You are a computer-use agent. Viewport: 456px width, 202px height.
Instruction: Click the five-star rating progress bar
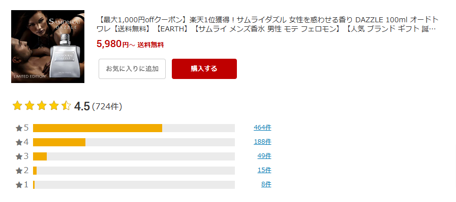coord(134,128)
